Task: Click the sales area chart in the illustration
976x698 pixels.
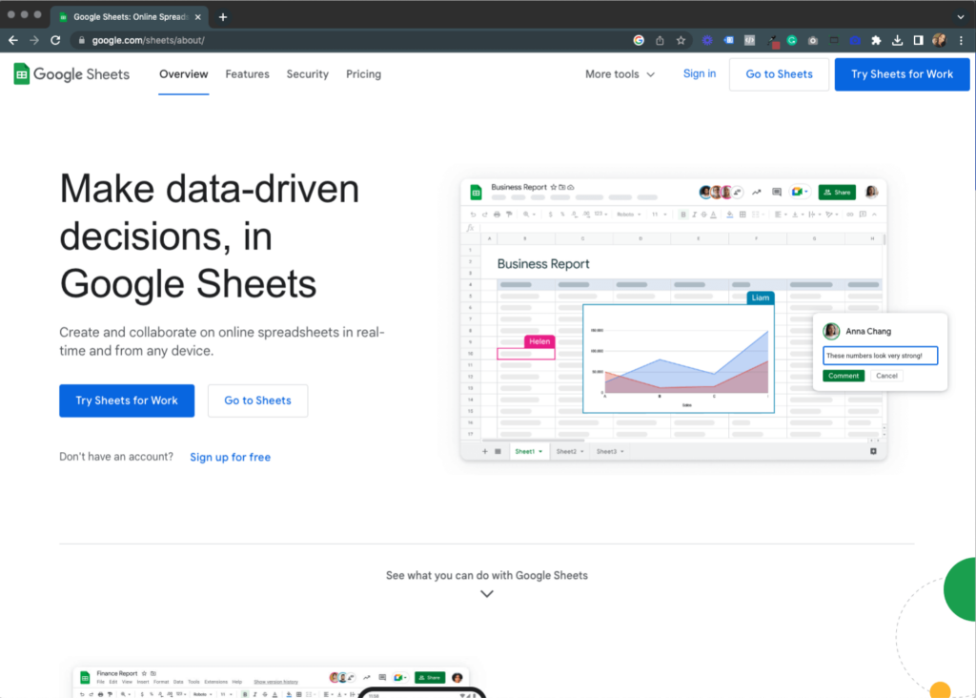Action: click(x=679, y=359)
